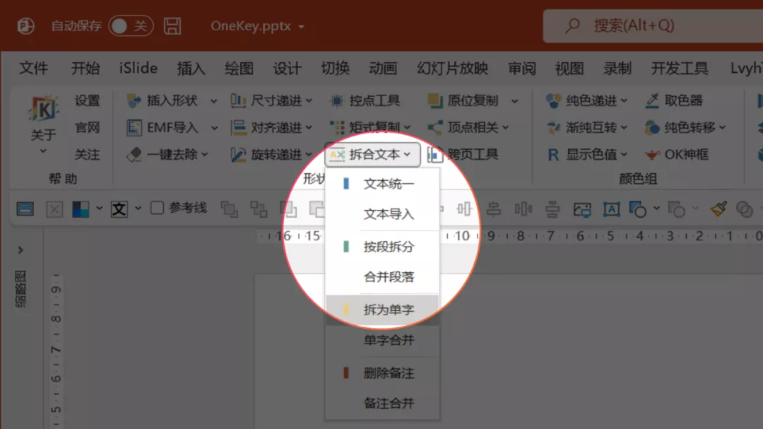Screen dimensions: 763x429
Task: Expand the 缩略图 thumbnail pane arrow
Action: click(20, 250)
